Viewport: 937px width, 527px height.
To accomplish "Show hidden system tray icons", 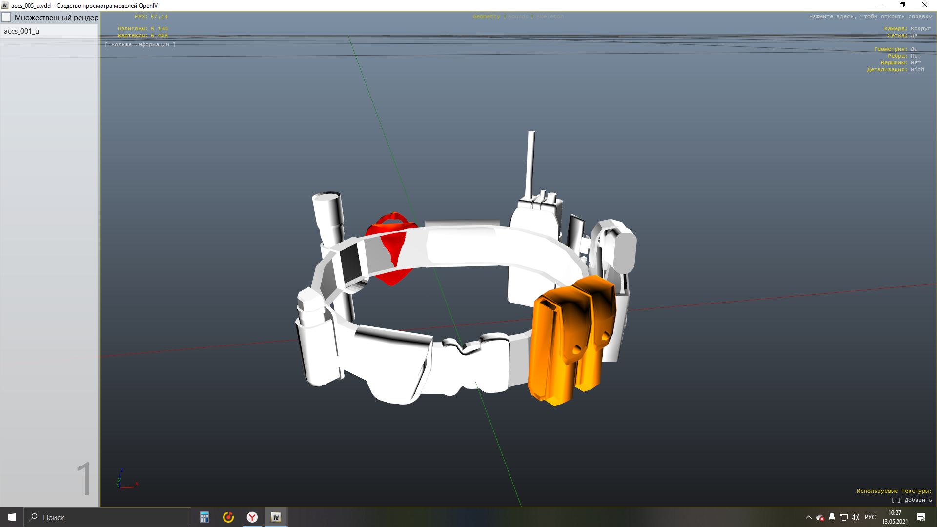I will point(808,517).
